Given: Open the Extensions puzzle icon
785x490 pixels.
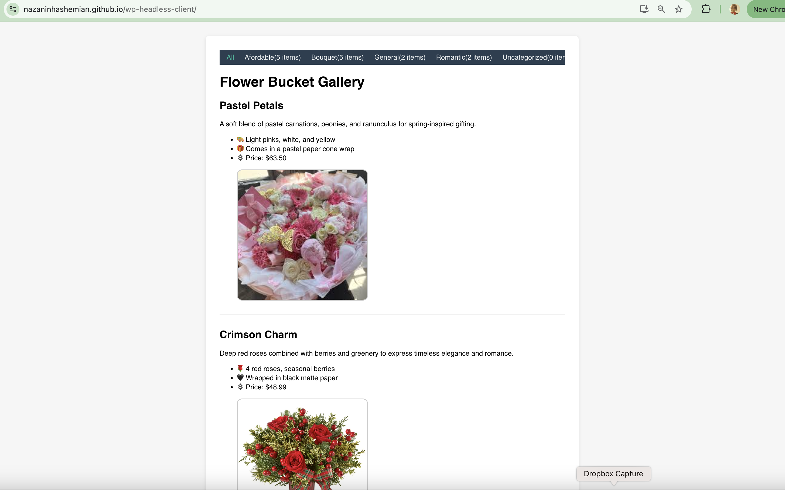Looking at the screenshot, I should [706, 9].
